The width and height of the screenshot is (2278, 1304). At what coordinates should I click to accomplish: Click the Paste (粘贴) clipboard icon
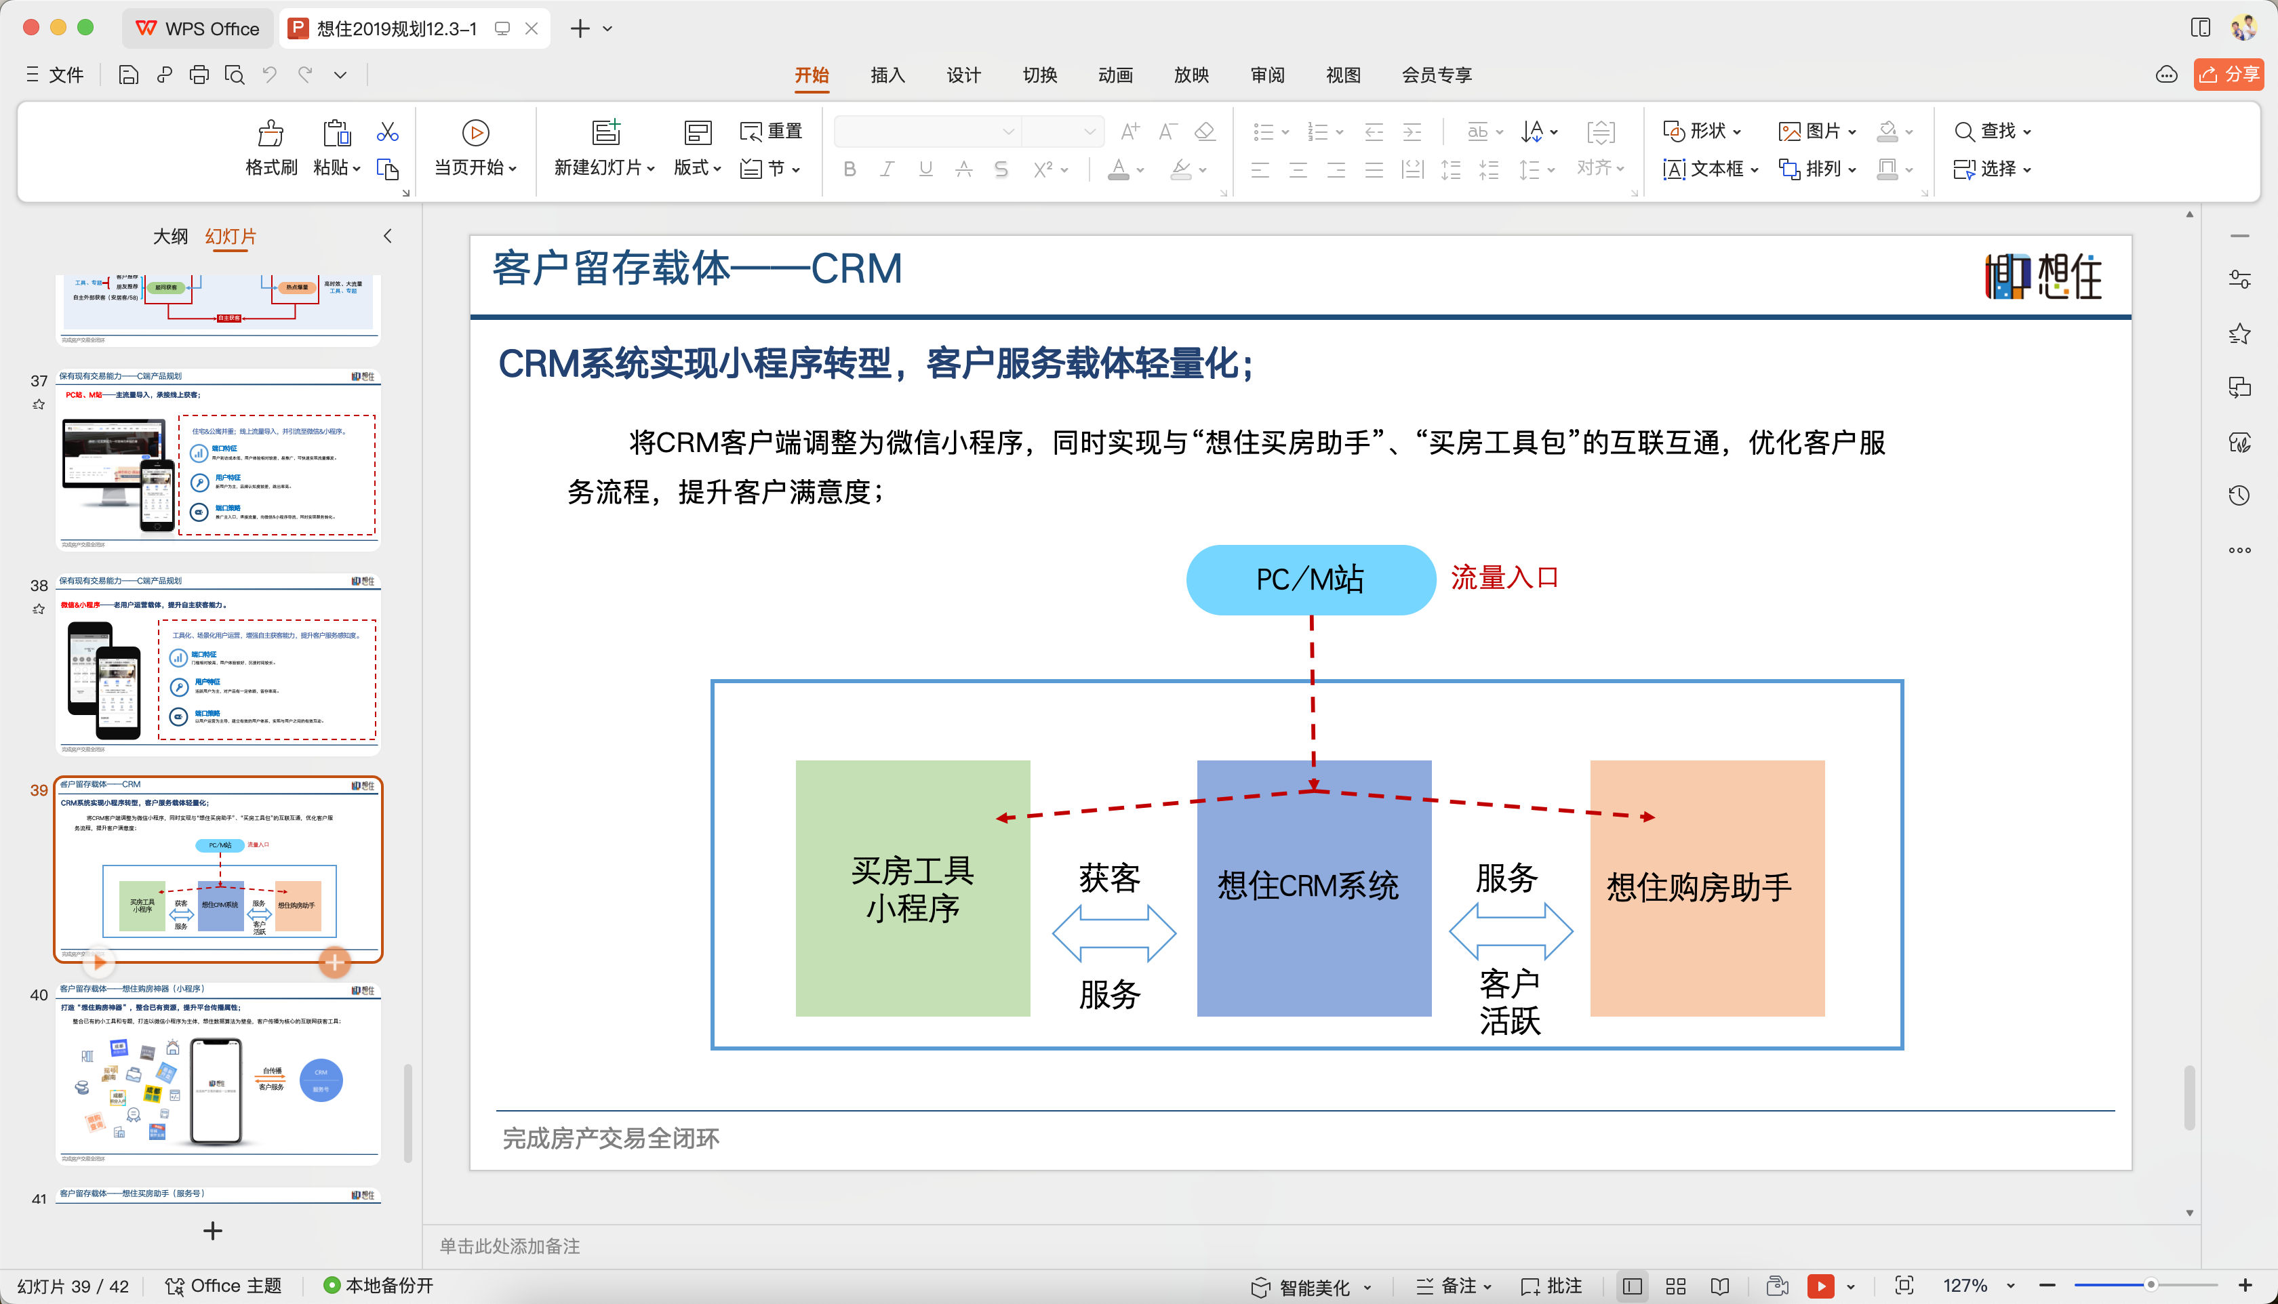click(x=336, y=133)
